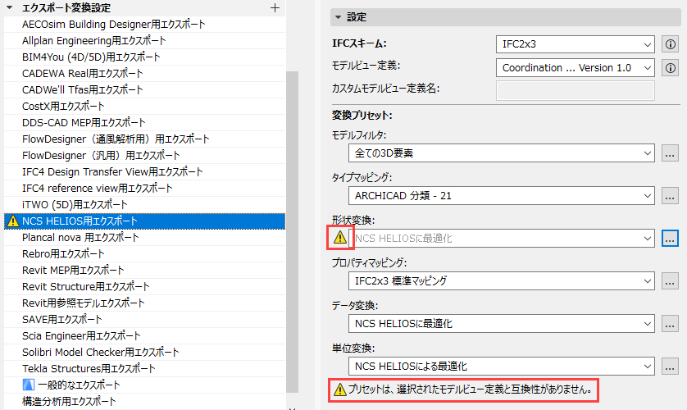Select Revit用参照モデルエクスポート
This screenshot has height=410, width=687.
point(144,303)
